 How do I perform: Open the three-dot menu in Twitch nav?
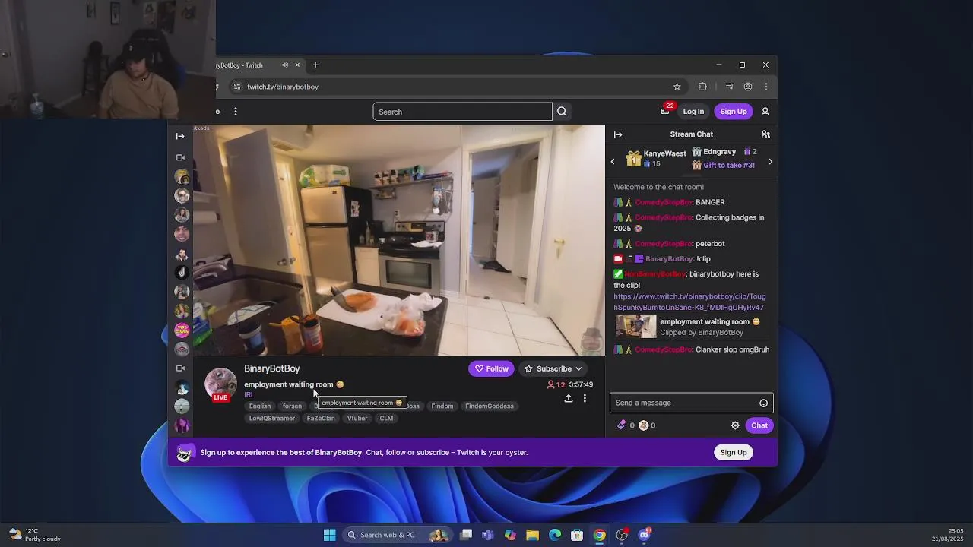[236, 112]
